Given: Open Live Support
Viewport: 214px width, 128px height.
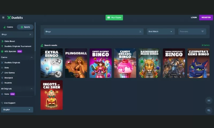Looking at the screenshot, I should coord(10,103).
